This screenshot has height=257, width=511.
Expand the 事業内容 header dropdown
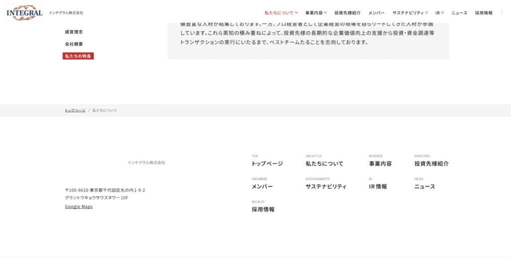(x=316, y=13)
